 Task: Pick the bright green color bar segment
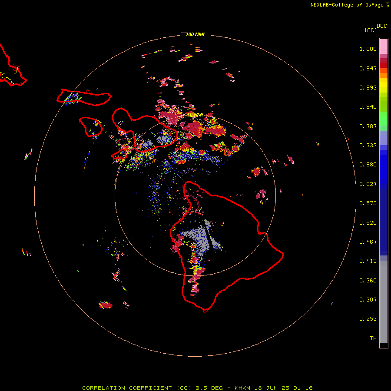[384, 119]
